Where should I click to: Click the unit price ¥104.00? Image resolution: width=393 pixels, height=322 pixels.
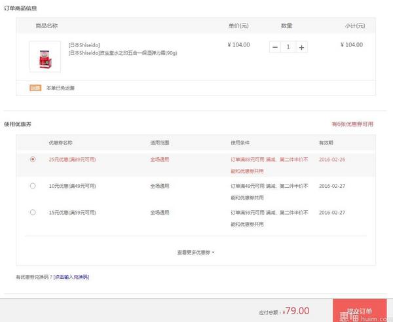(x=238, y=45)
